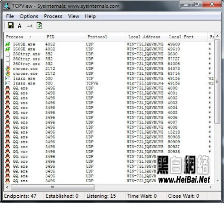Click the horizontal scrollbar right arrow
This screenshot has width=224, height=203.
[x=210, y=187]
